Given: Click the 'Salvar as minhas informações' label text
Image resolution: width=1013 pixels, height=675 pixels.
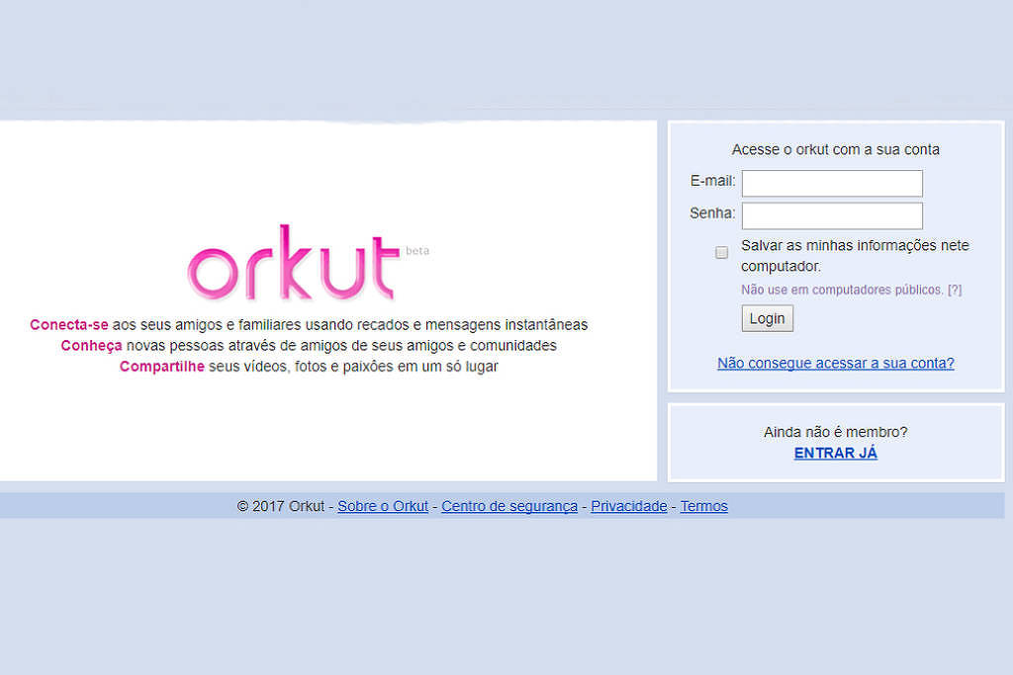Looking at the screenshot, I should [x=855, y=246].
